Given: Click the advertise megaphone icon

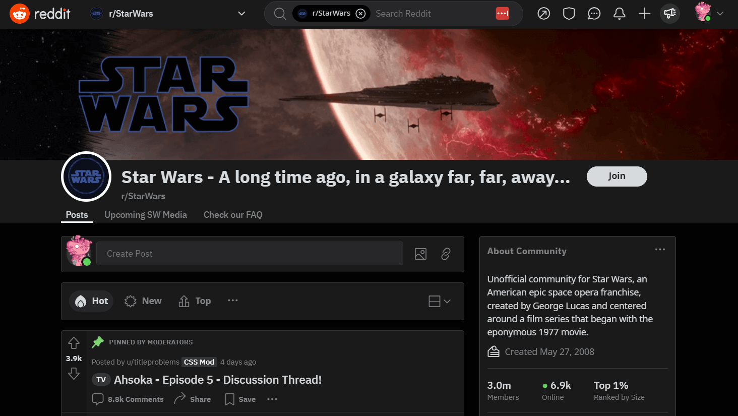Looking at the screenshot, I should [x=669, y=14].
